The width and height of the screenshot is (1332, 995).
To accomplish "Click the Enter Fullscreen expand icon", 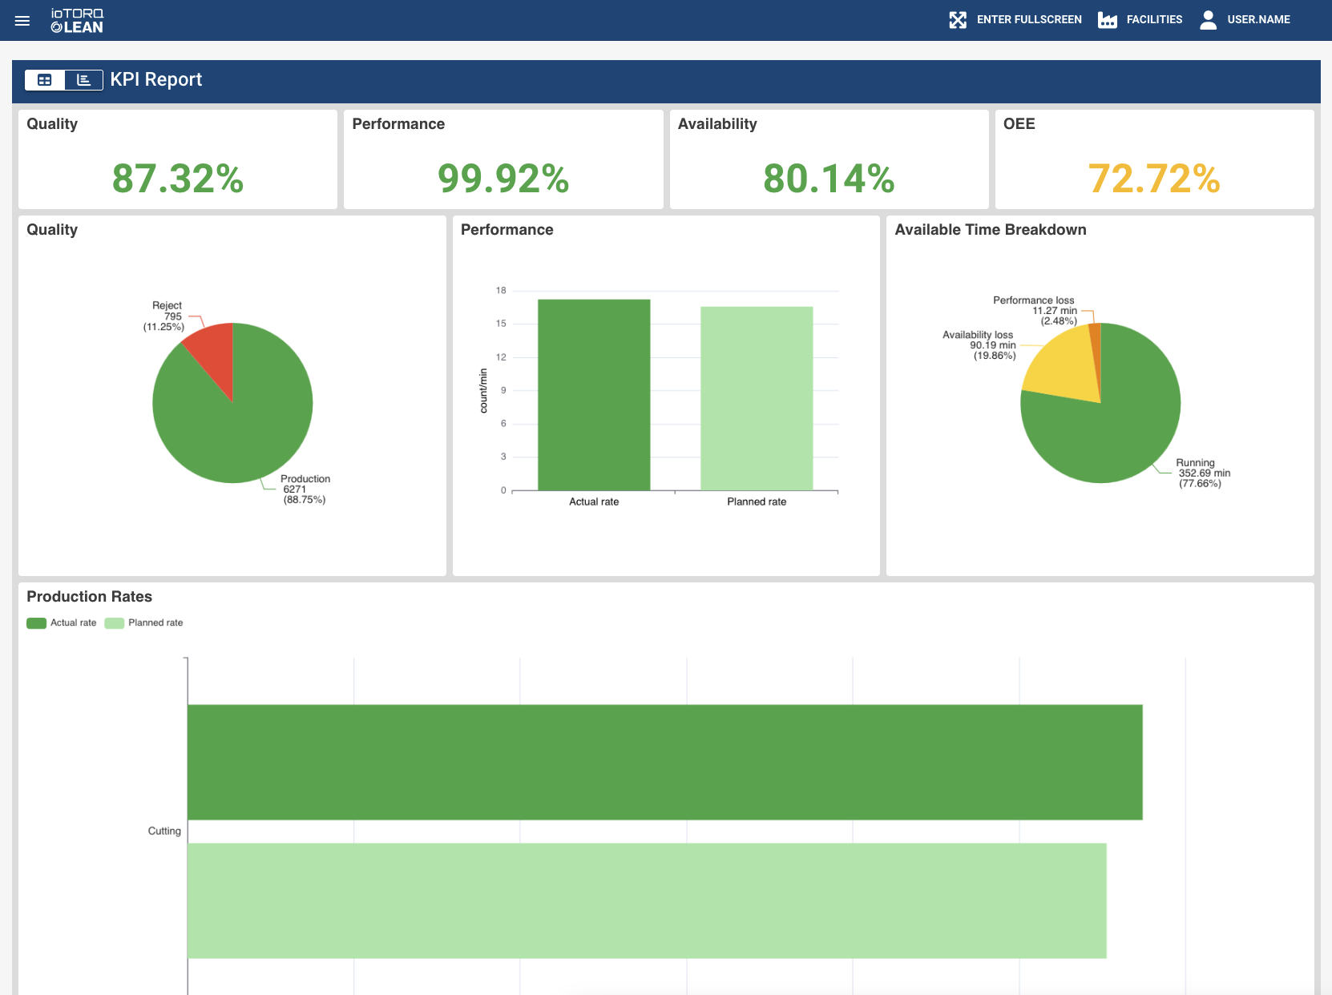I will (959, 19).
